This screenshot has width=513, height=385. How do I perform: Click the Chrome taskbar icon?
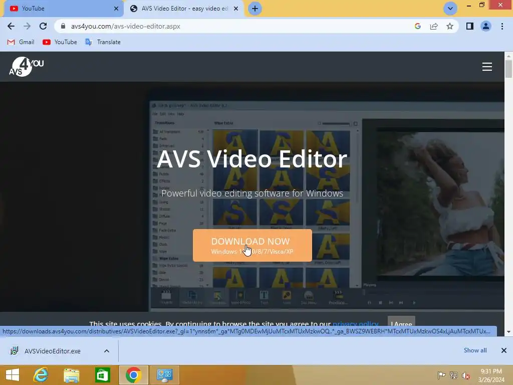pos(133,375)
